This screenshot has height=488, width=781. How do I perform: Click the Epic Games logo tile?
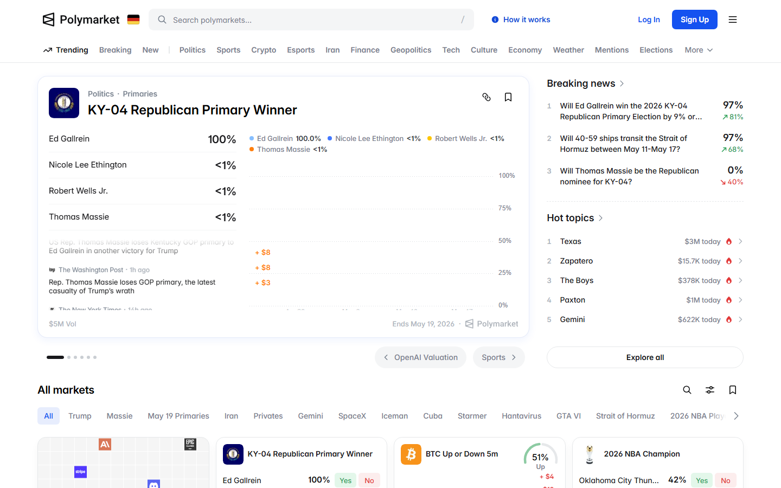(x=190, y=444)
